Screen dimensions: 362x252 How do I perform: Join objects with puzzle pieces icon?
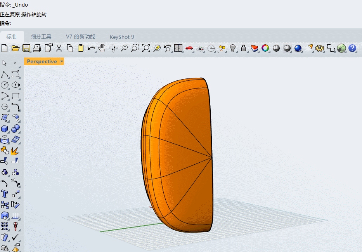tap(5, 150)
